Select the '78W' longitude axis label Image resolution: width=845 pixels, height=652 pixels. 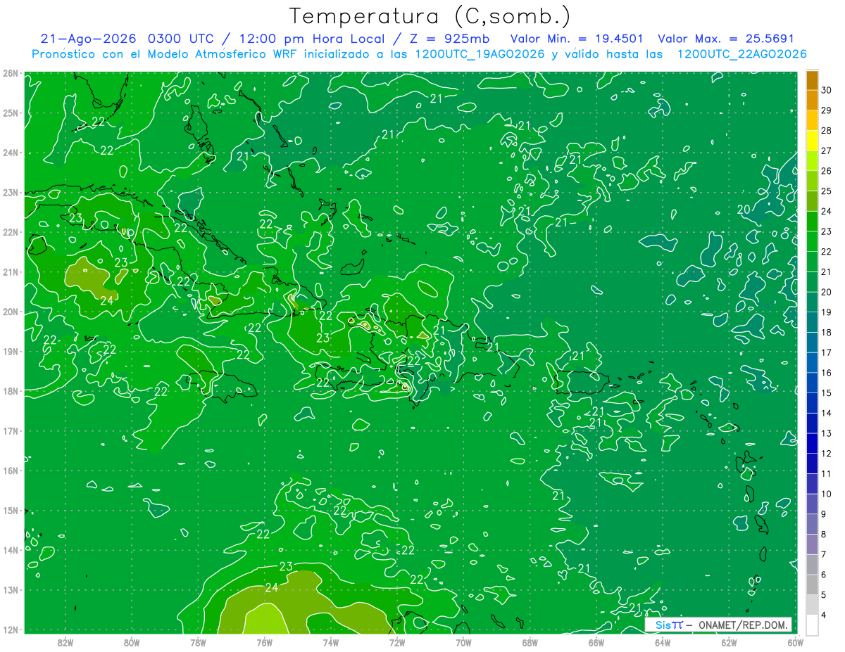(198, 642)
